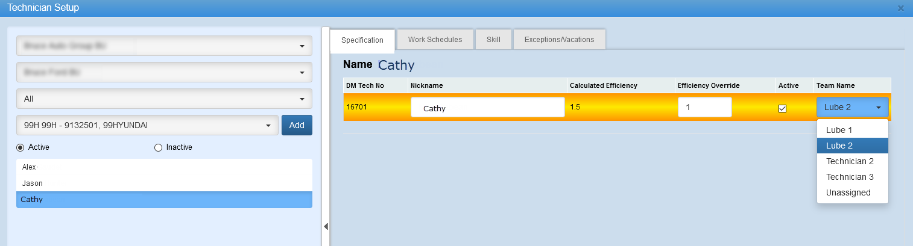Select Unassigned team option
The height and width of the screenshot is (246, 913).
click(848, 192)
